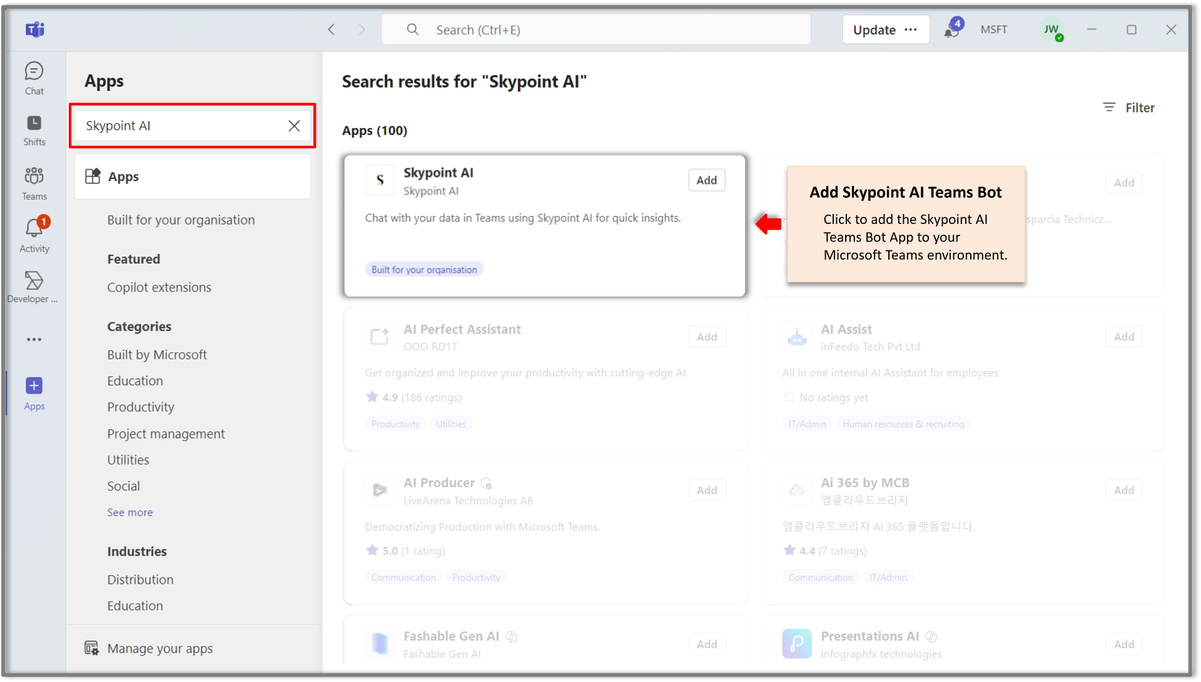Click the Apps icon in sidebar
The height and width of the screenshot is (682, 1201).
[x=34, y=386]
